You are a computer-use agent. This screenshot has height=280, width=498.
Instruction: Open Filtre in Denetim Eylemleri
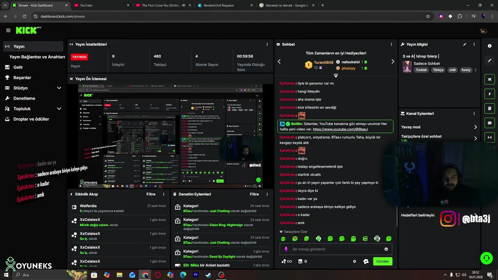point(254,194)
